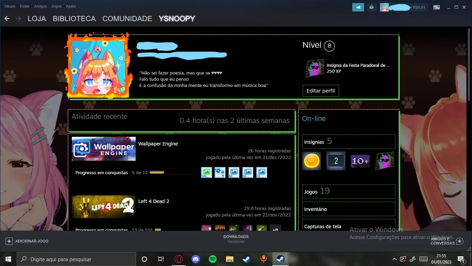The width and height of the screenshot is (472, 266).
Task: Go to the LOJA tab
Action: tap(37, 19)
